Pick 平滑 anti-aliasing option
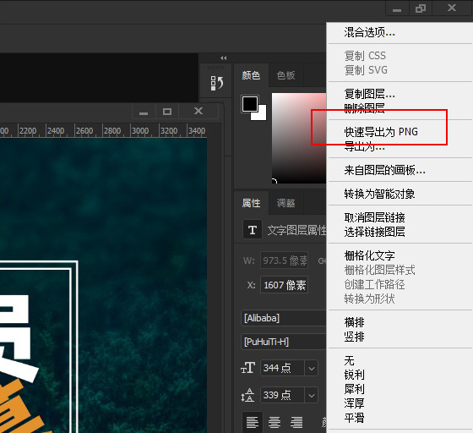This screenshot has width=473, height=433. click(354, 418)
